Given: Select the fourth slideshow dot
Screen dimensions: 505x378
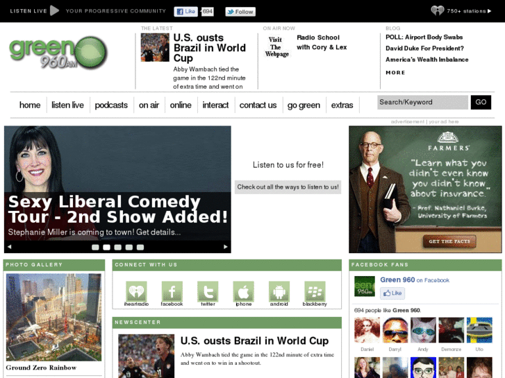Looking at the screenshot, I should [x=129, y=247].
